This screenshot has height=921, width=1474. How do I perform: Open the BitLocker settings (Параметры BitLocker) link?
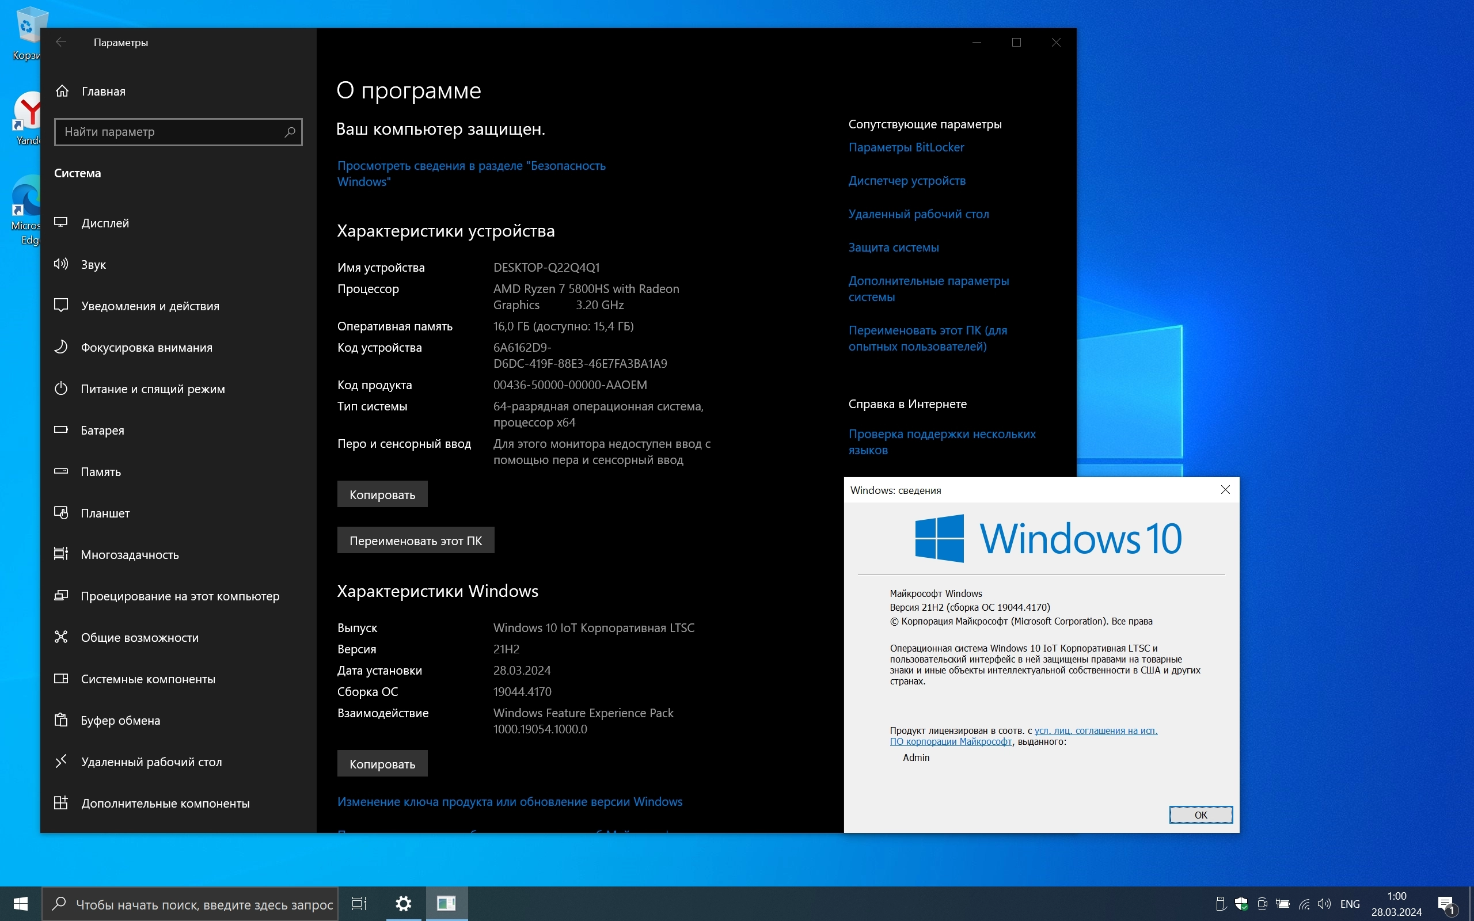coord(906,147)
